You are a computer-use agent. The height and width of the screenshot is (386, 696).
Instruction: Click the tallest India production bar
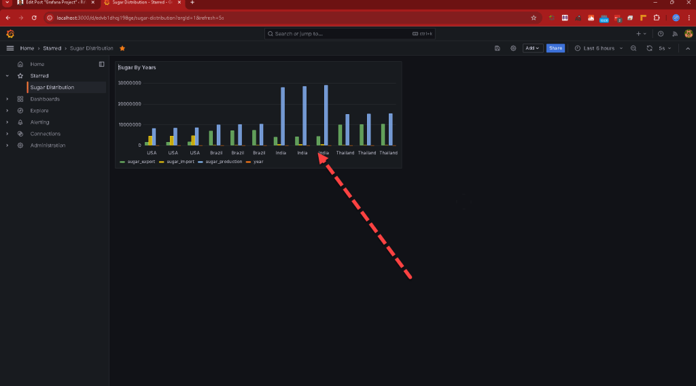pos(326,116)
